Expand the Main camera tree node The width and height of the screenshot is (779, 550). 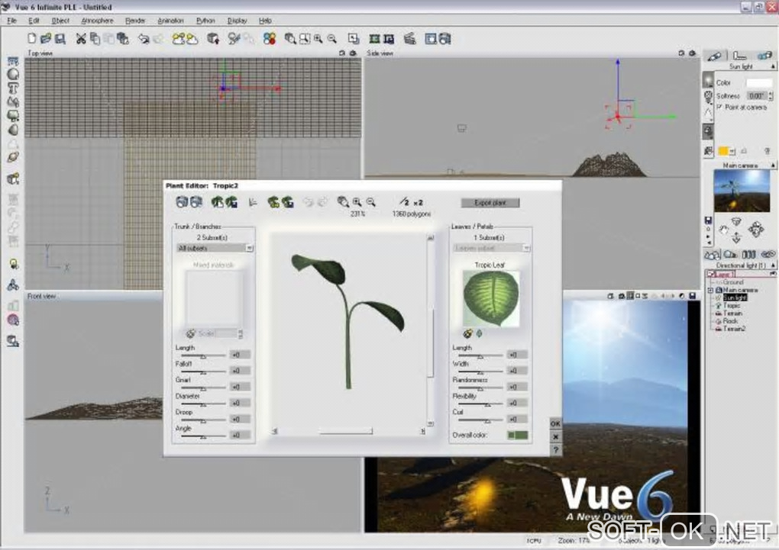tap(710, 290)
